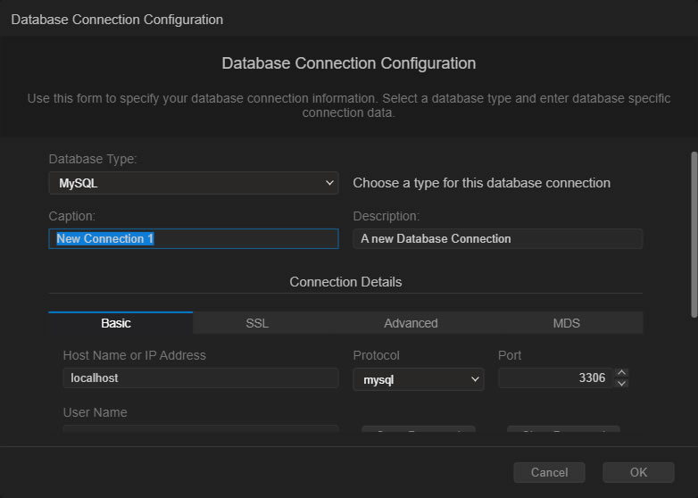Viewport: 698px width, 498px height.
Task: Click the Host Name or IP Address field
Action: [200, 378]
